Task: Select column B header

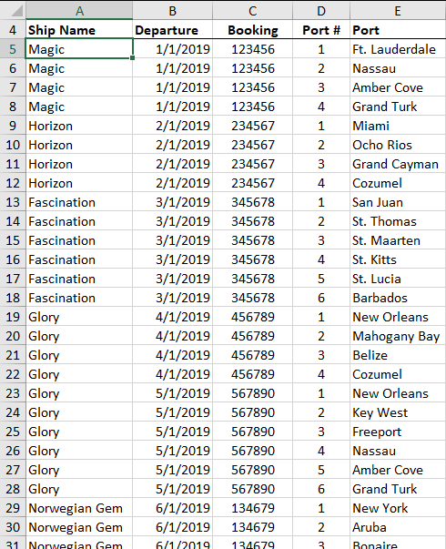Action: (173, 11)
